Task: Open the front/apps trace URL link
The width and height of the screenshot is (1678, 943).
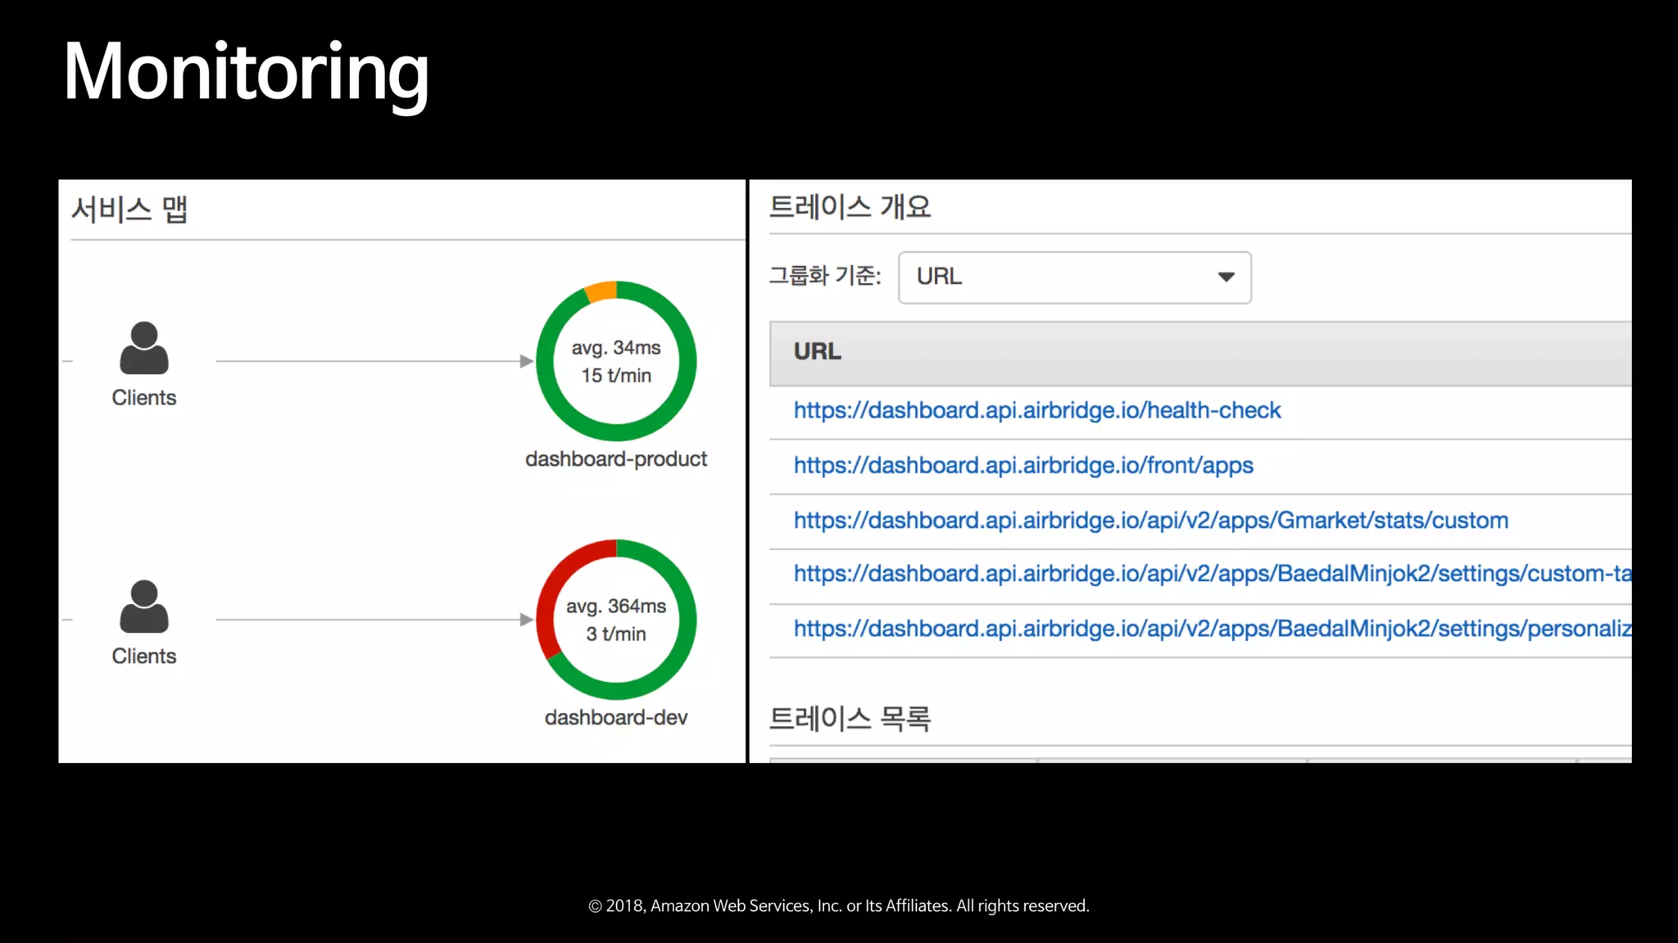Action: (1023, 465)
